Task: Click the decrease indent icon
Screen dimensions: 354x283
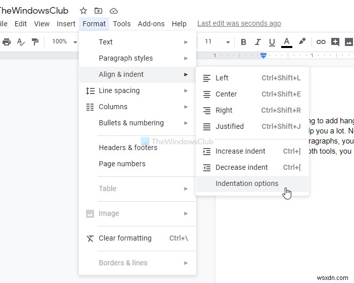Action: [206, 168]
